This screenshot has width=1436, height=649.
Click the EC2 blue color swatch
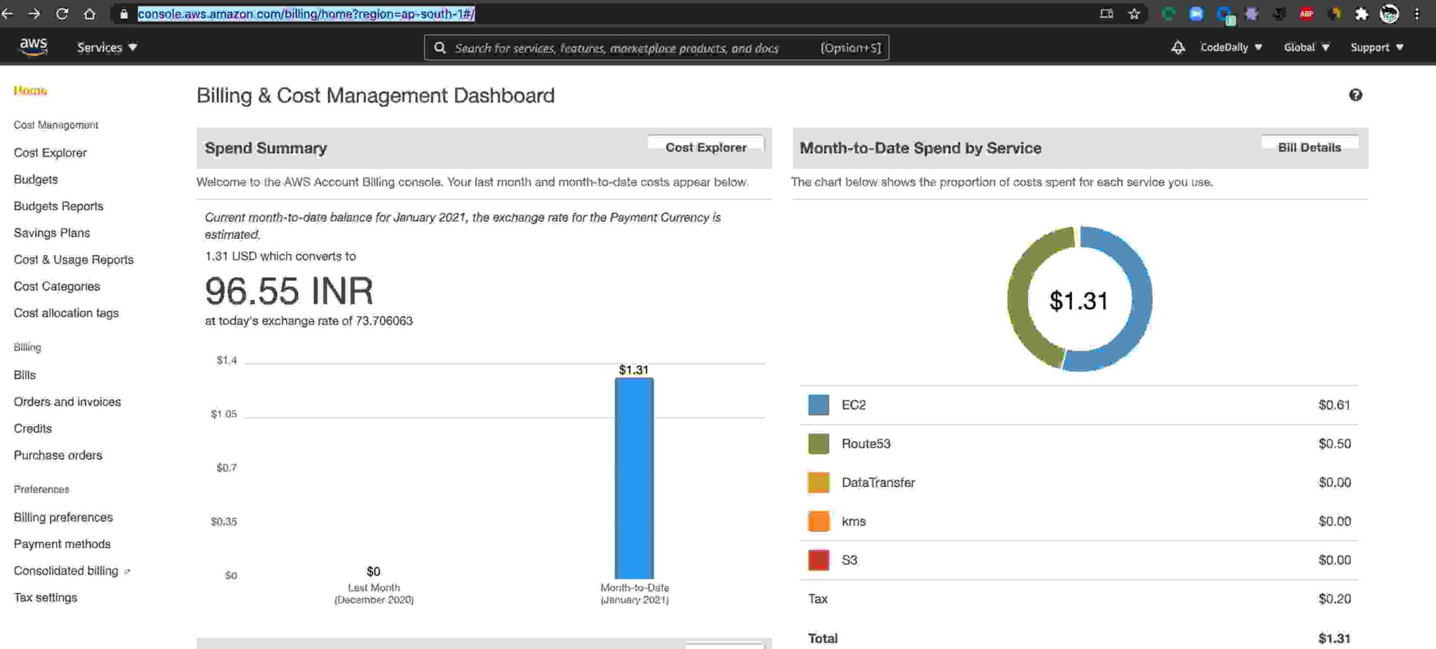click(818, 405)
